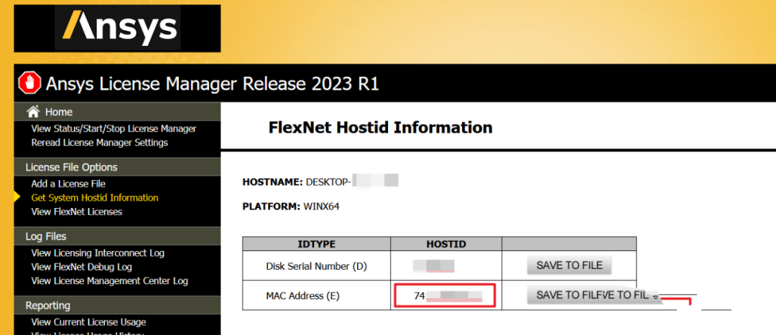Click the MAC Address hostid value
Screen dimensions: 776x335
[445, 296]
